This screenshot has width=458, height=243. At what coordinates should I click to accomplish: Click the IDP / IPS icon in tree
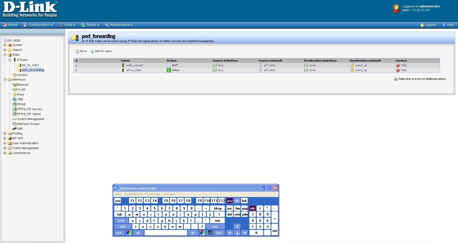point(10,139)
